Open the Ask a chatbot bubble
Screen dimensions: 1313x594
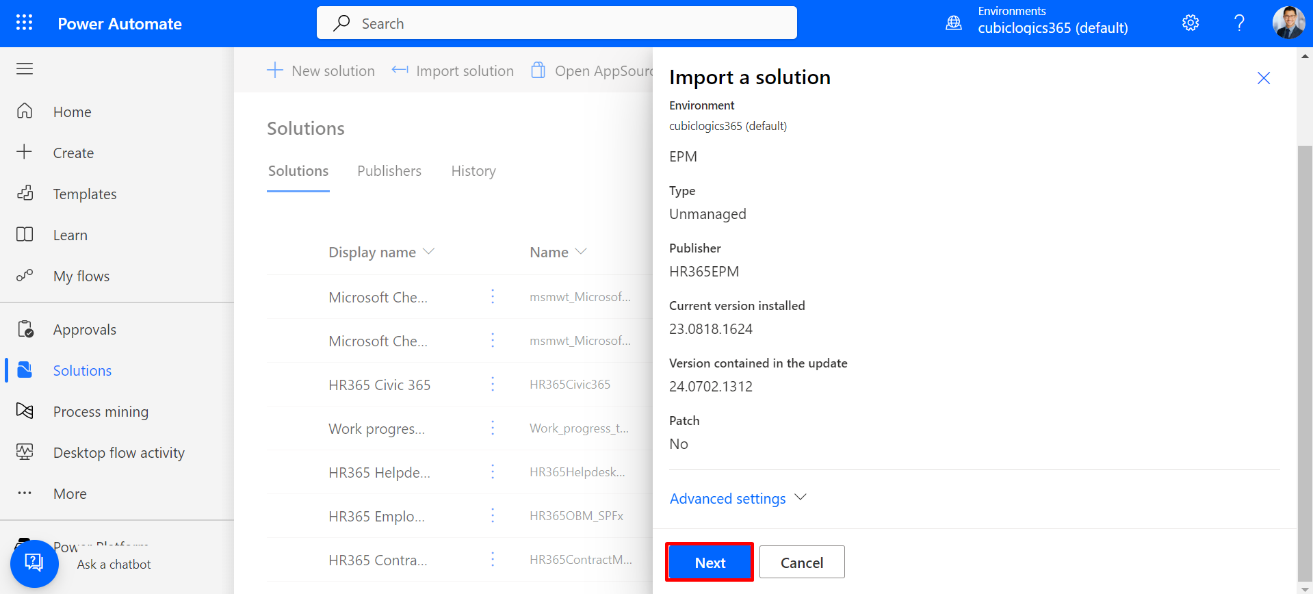34,563
